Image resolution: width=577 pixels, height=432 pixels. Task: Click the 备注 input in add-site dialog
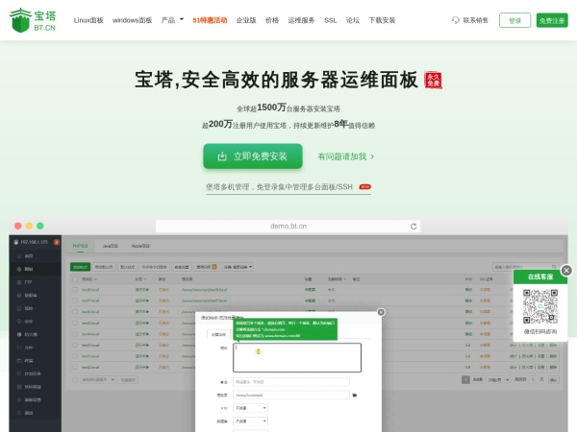291,382
